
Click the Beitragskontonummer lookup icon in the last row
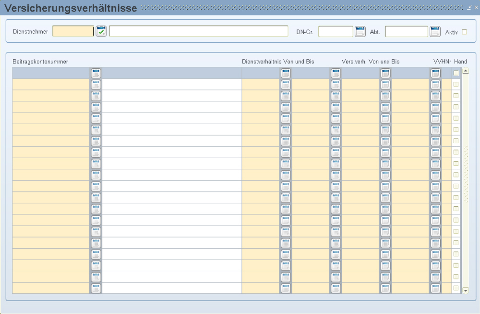[x=96, y=288]
